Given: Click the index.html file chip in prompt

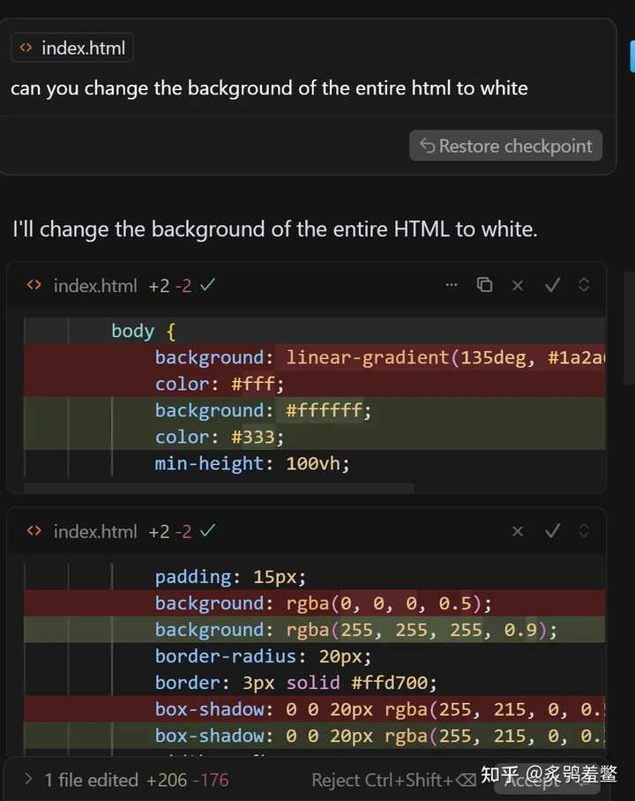Looking at the screenshot, I should (72, 49).
